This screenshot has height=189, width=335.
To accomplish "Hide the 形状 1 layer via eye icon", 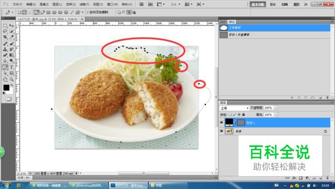I will coord(221,122).
